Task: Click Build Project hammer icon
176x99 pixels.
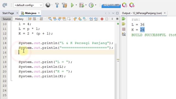Action: [x=57, y=5]
